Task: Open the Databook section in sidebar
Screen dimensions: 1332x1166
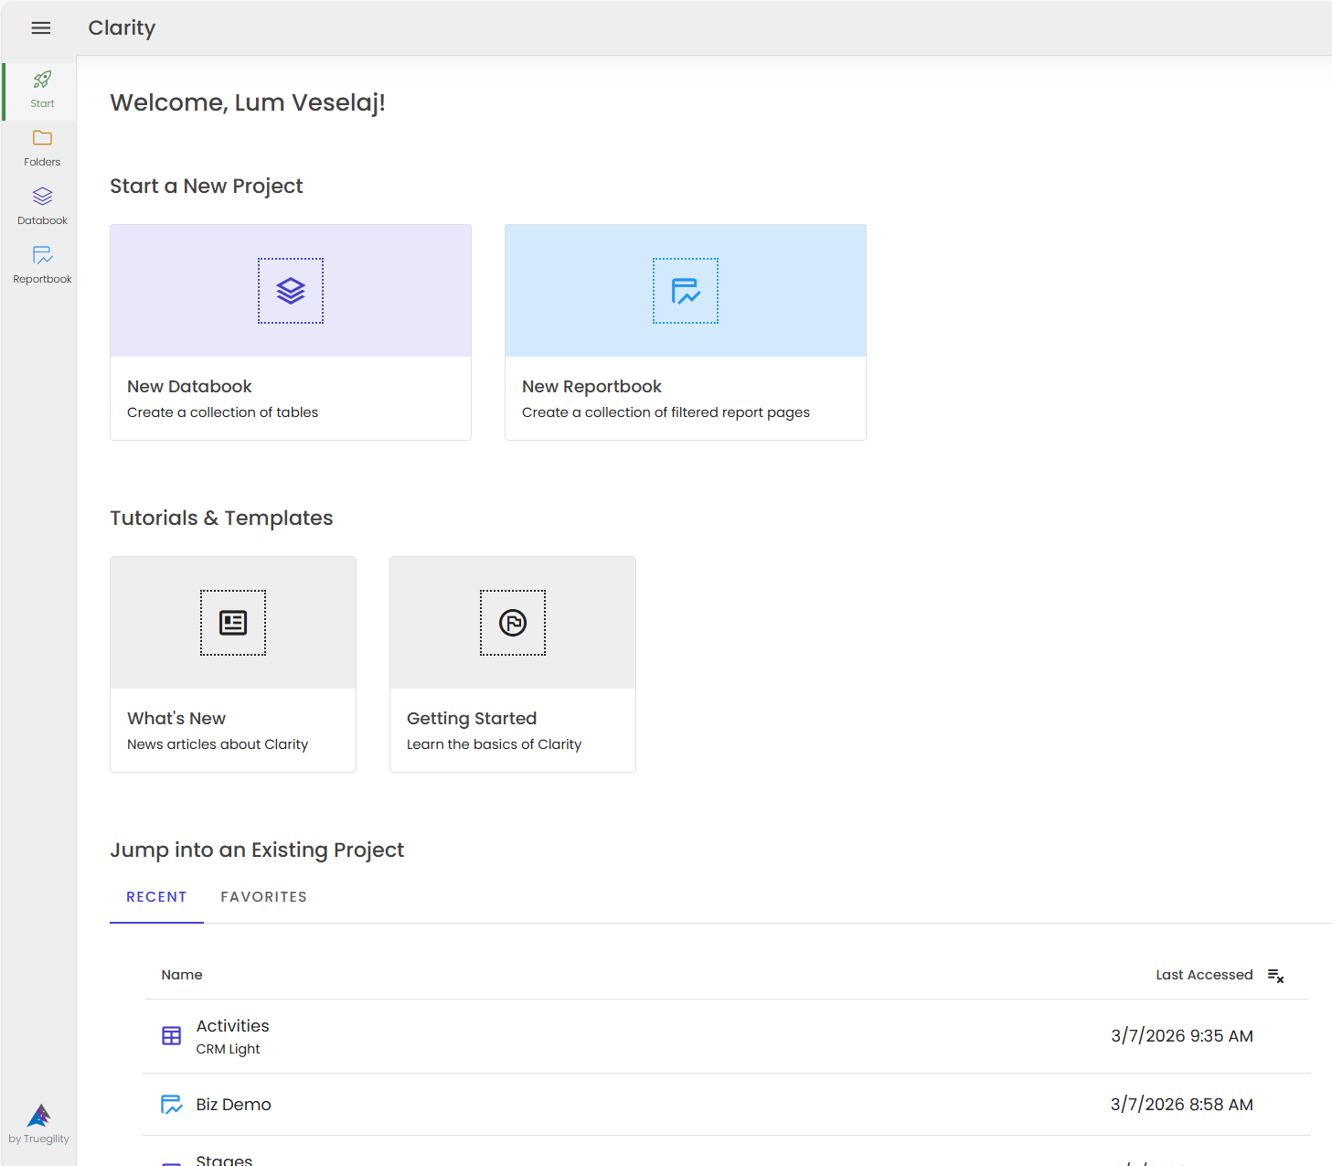Action: coord(41,203)
